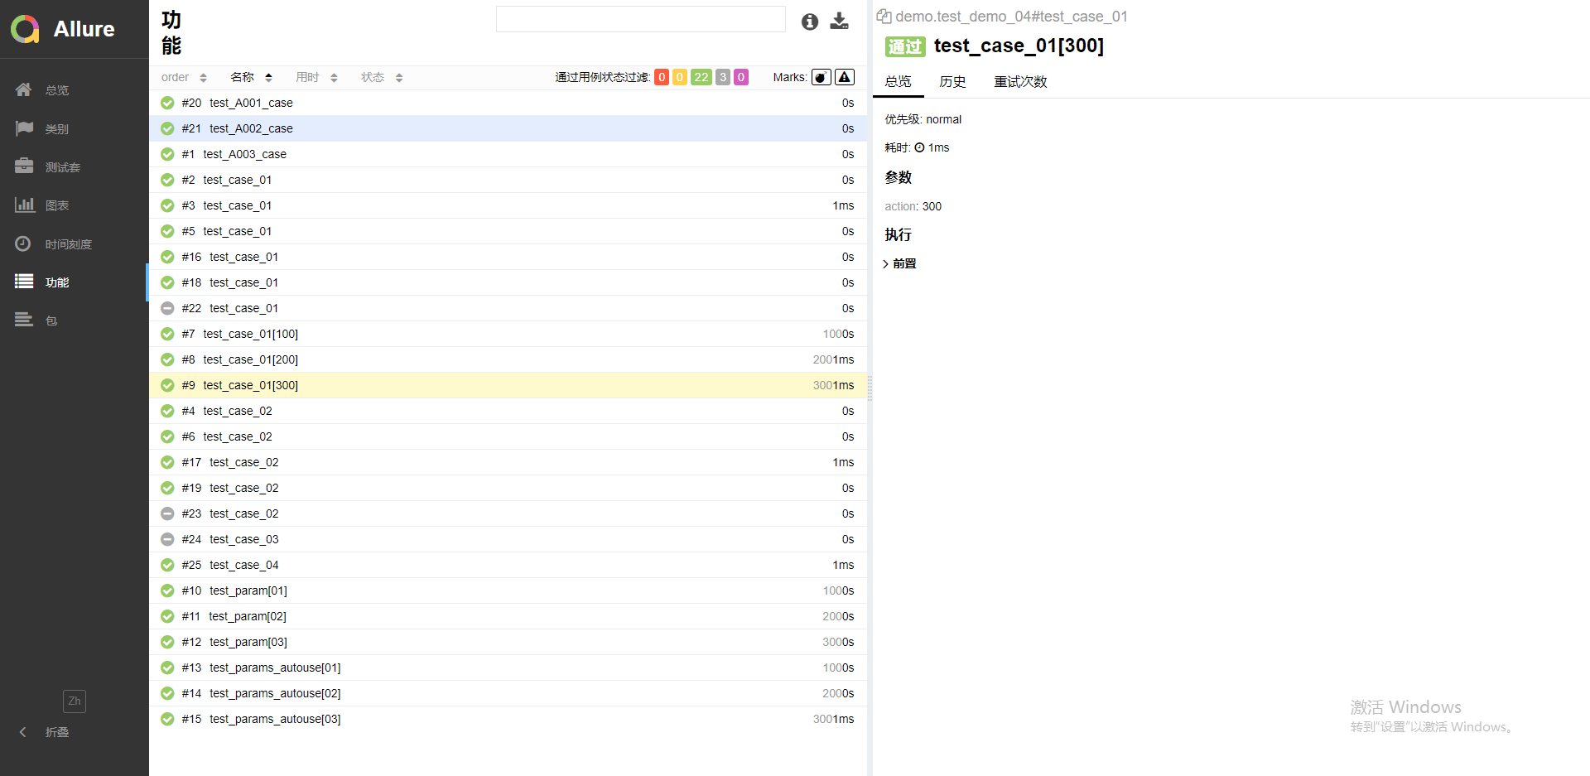Open the #12 test_param[03] result
Viewport: 1590px width, 776px height.
click(x=508, y=642)
